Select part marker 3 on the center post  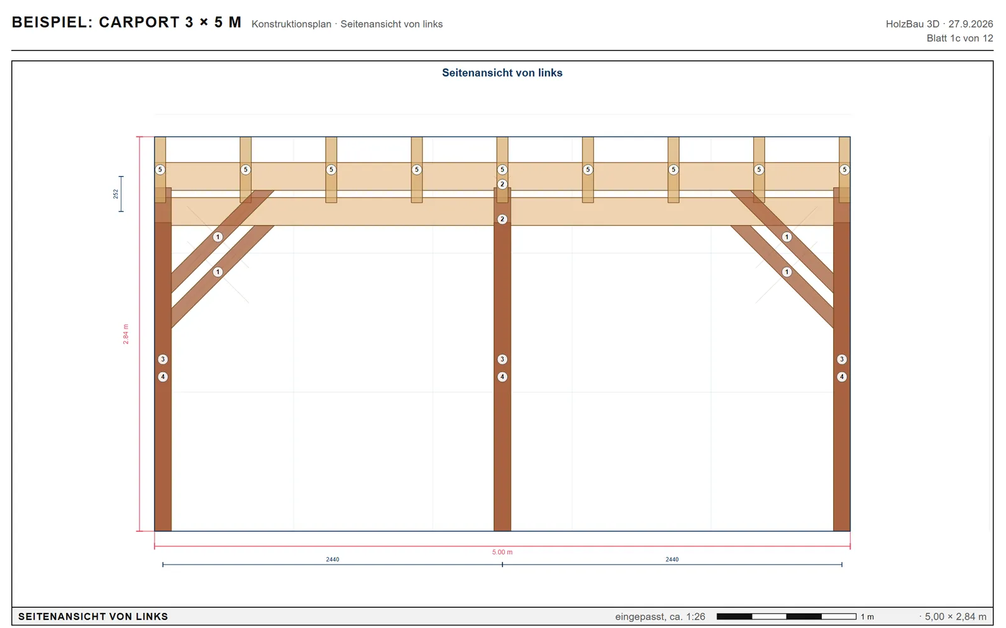pyautogui.click(x=502, y=360)
